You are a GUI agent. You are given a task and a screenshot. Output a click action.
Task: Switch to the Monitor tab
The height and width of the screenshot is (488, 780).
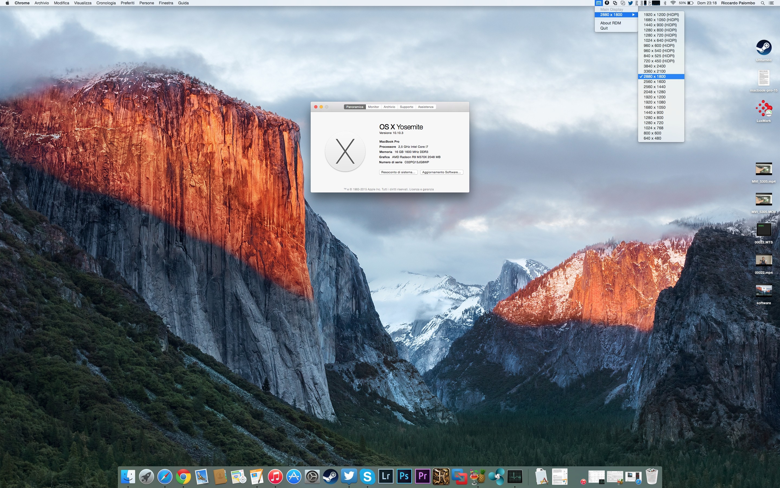coord(373,107)
